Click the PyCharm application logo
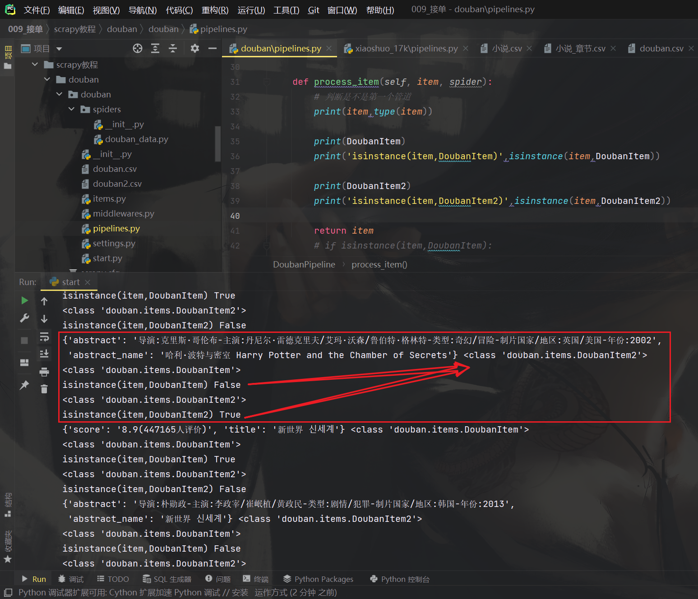The width and height of the screenshot is (698, 599). click(x=10, y=9)
